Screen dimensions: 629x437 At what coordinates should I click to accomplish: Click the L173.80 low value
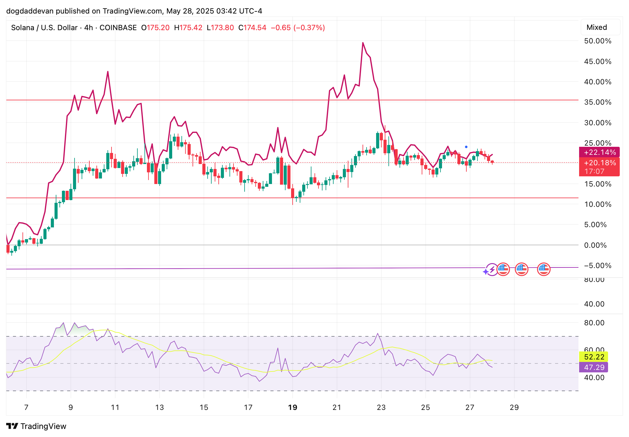click(x=220, y=28)
